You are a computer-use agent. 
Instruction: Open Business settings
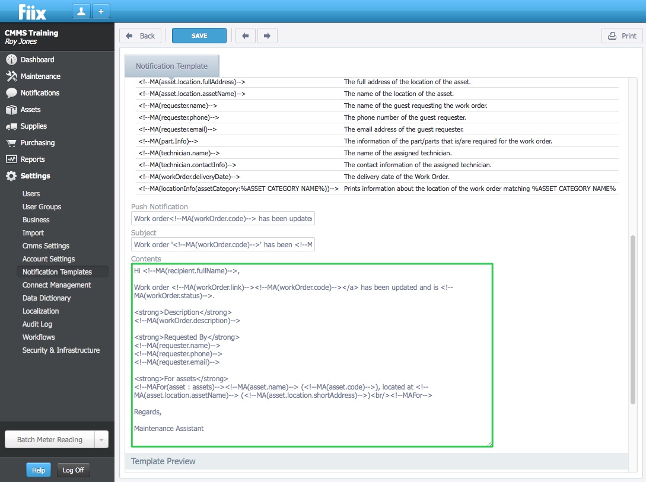(36, 220)
